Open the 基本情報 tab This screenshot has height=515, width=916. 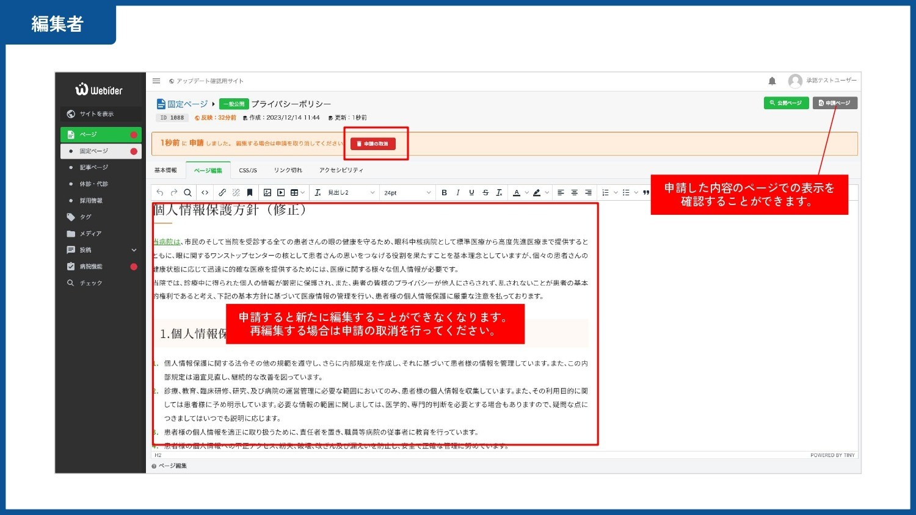tap(165, 170)
